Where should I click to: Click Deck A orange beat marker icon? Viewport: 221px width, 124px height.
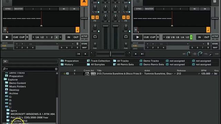(x=77, y=30)
